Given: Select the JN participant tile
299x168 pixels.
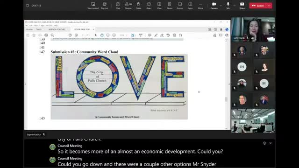Looking at the screenshot, I should coord(242,67).
